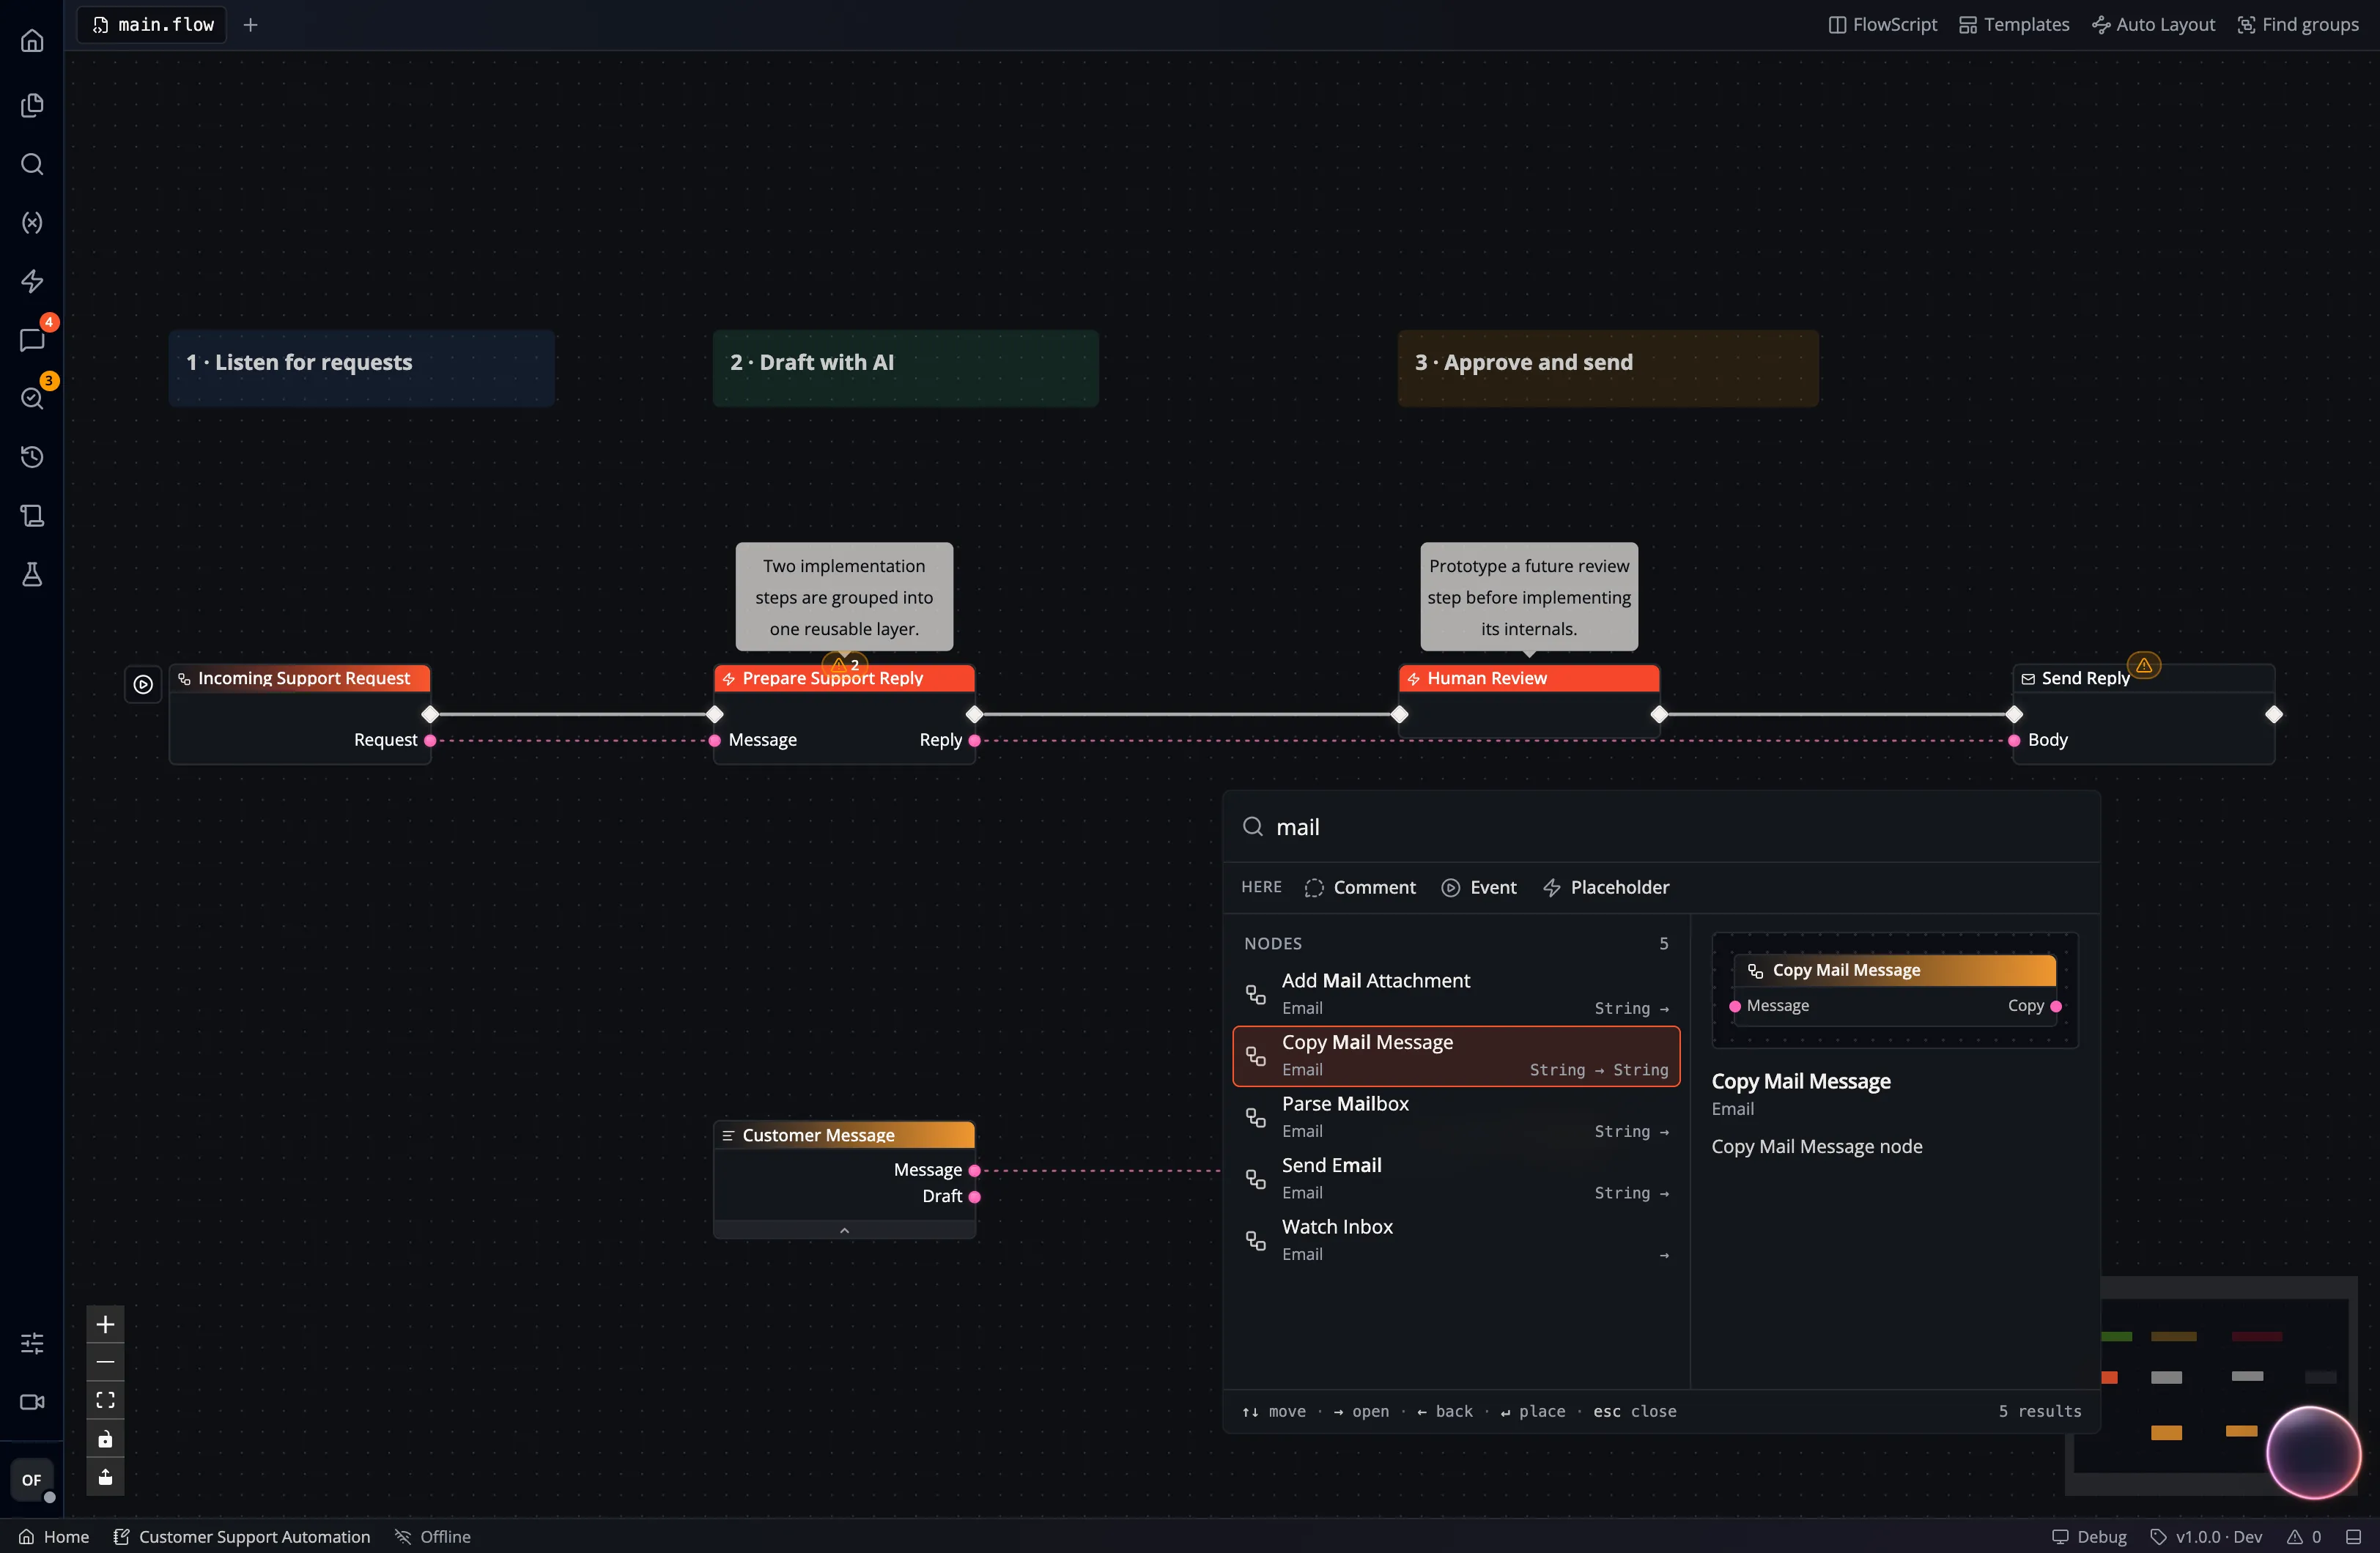Screen dimensions: 2380x1553
Task: Click the Human Review node header
Action: pyautogui.click(x=1528, y=678)
